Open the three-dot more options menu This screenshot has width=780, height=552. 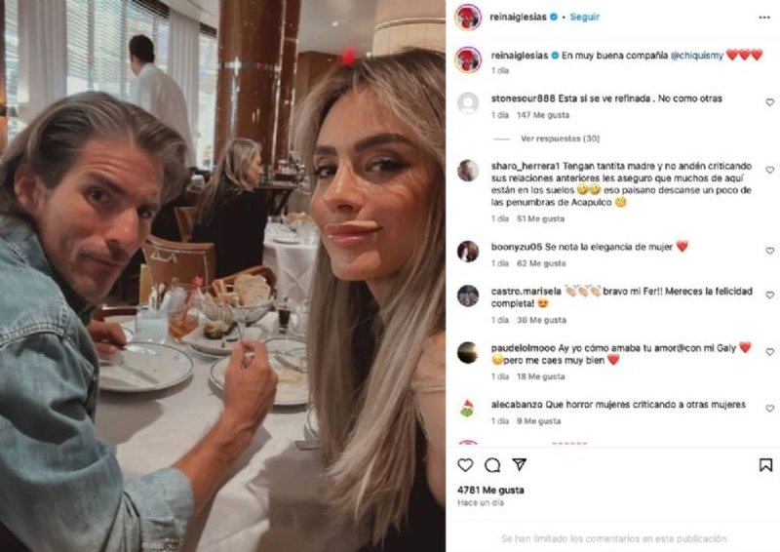764,18
